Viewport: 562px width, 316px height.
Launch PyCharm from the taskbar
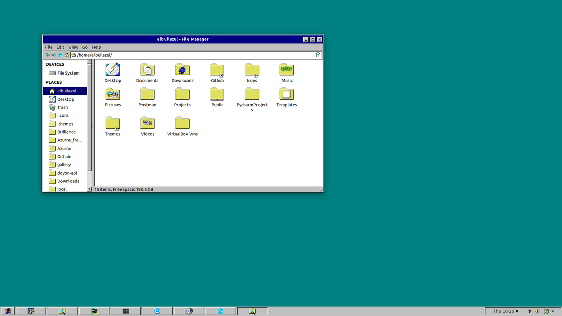pos(95,311)
